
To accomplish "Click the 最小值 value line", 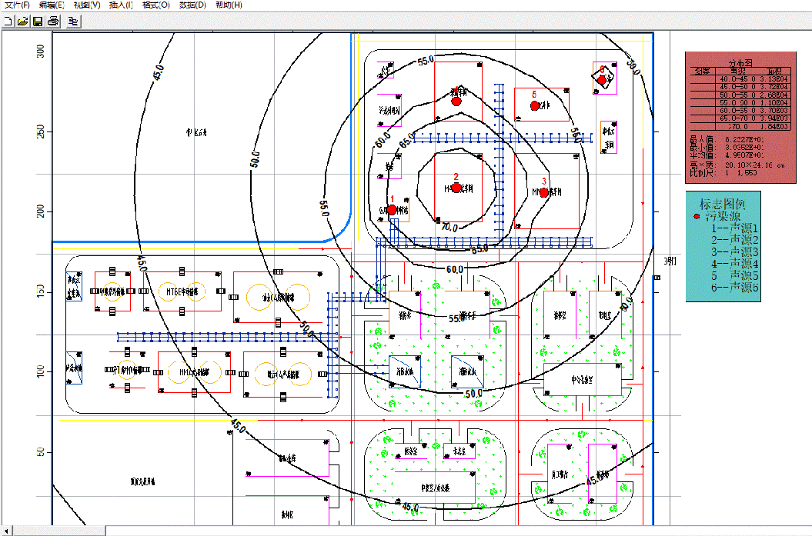I will 727,148.
